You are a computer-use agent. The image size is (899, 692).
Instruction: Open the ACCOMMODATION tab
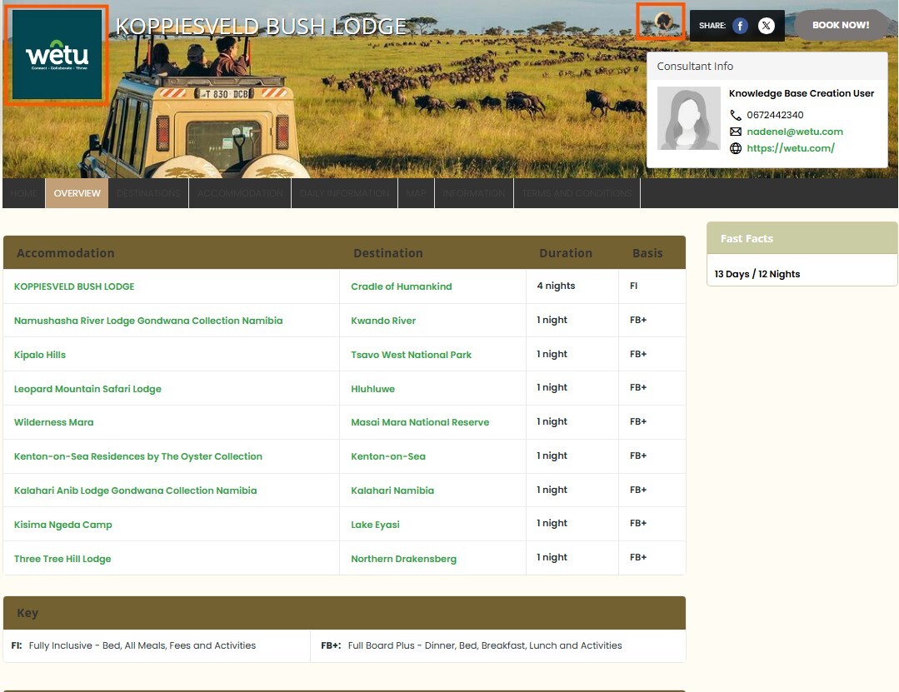240,193
